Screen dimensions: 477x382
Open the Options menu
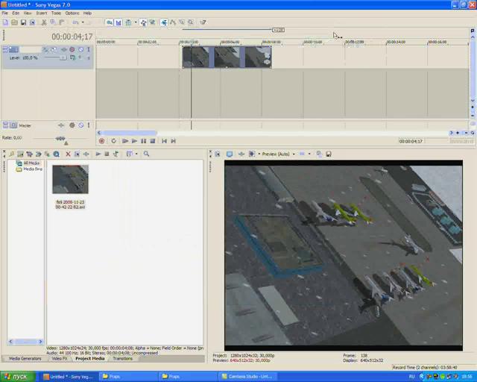coord(72,13)
